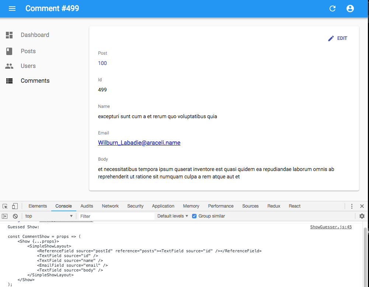Click the EDIT button on the comment
Image resolution: width=369 pixels, height=287 pixels.
pyautogui.click(x=338, y=38)
